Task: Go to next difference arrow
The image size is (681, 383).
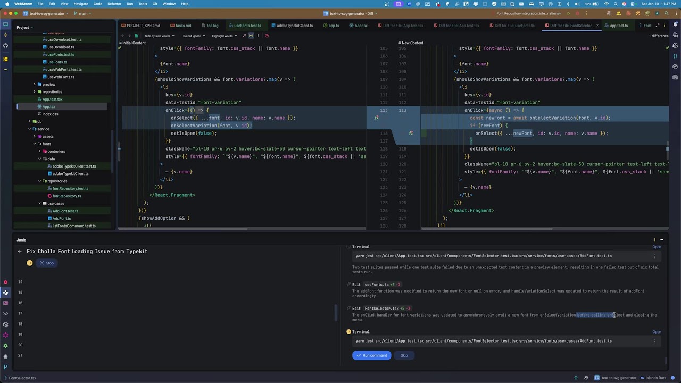Action: [x=129, y=36]
